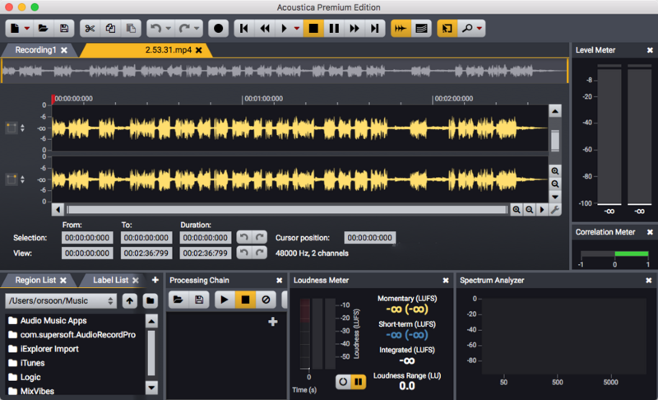The height and width of the screenshot is (400, 658).
Task: Open the zoom tool dropdown arrow
Action: coord(480,29)
